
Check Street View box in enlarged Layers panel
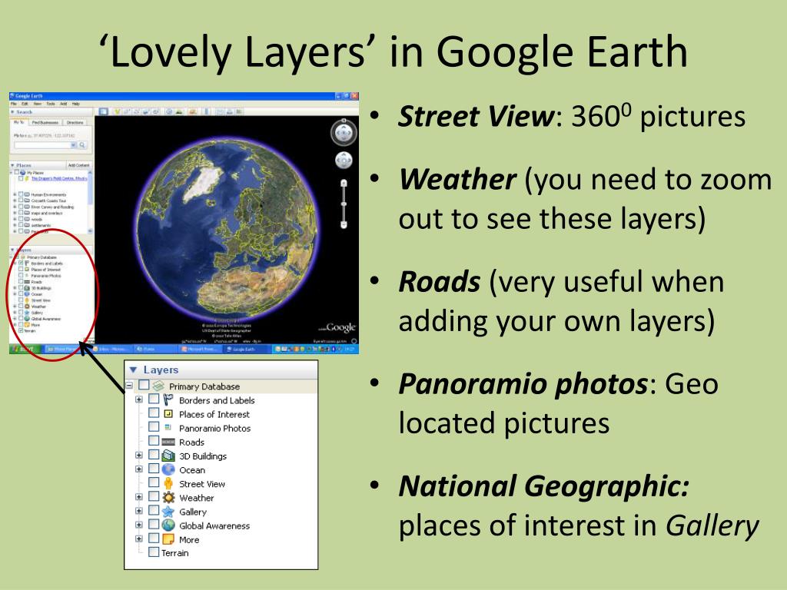pos(154,482)
